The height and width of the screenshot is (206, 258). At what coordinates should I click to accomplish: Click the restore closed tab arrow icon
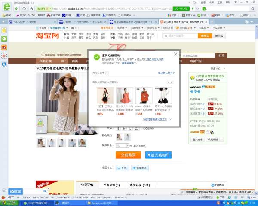(252, 22)
